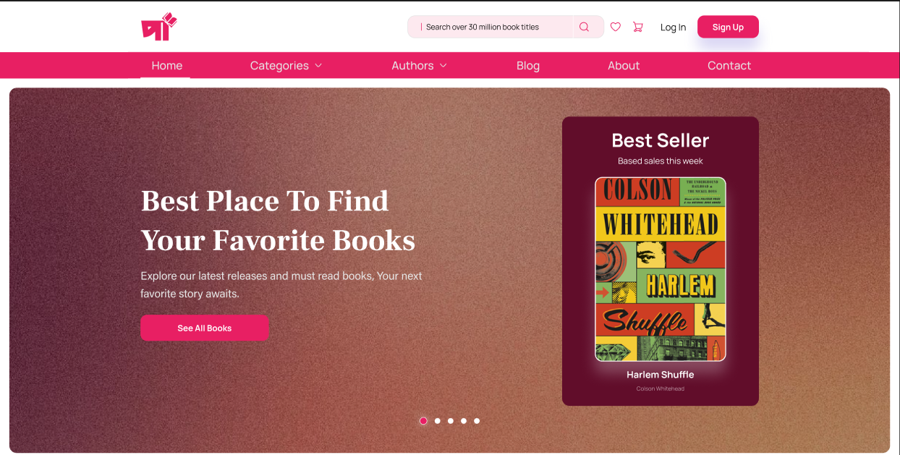Switch to the third carousel slide dot

(x=450, y=421)
